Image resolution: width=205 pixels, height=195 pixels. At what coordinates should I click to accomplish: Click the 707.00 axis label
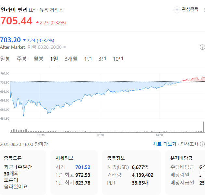tap(5, 73)
